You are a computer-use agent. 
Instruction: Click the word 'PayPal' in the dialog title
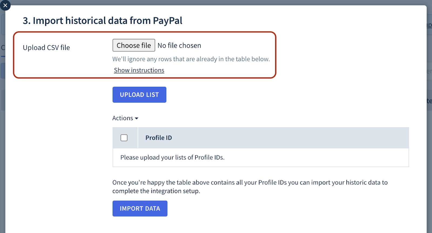click(x=168, y=20)
